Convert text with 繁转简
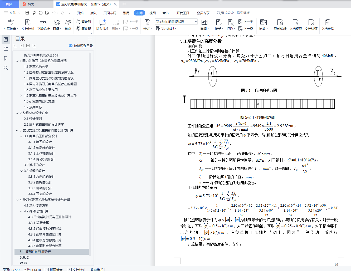Image resolution: width=351 pixels, height=271 pixels. (84, 22)
